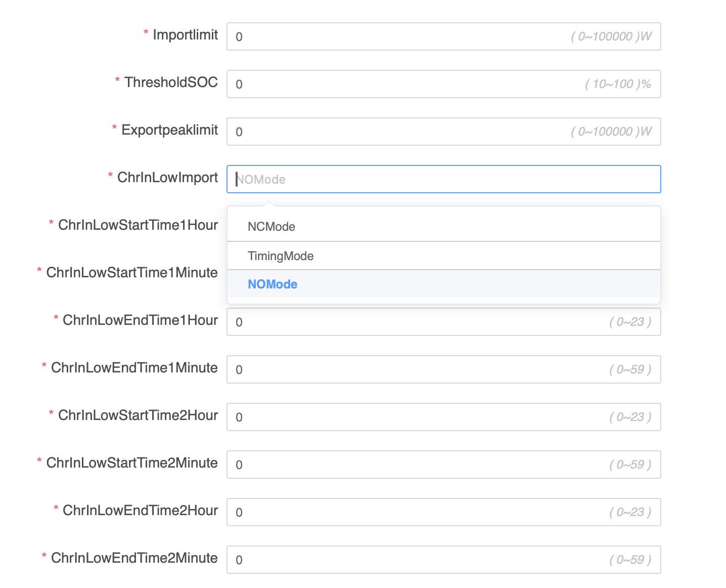The image size is (726, 588).
Task: Click the Importlimit label text
Action: (x=185, y=34)
